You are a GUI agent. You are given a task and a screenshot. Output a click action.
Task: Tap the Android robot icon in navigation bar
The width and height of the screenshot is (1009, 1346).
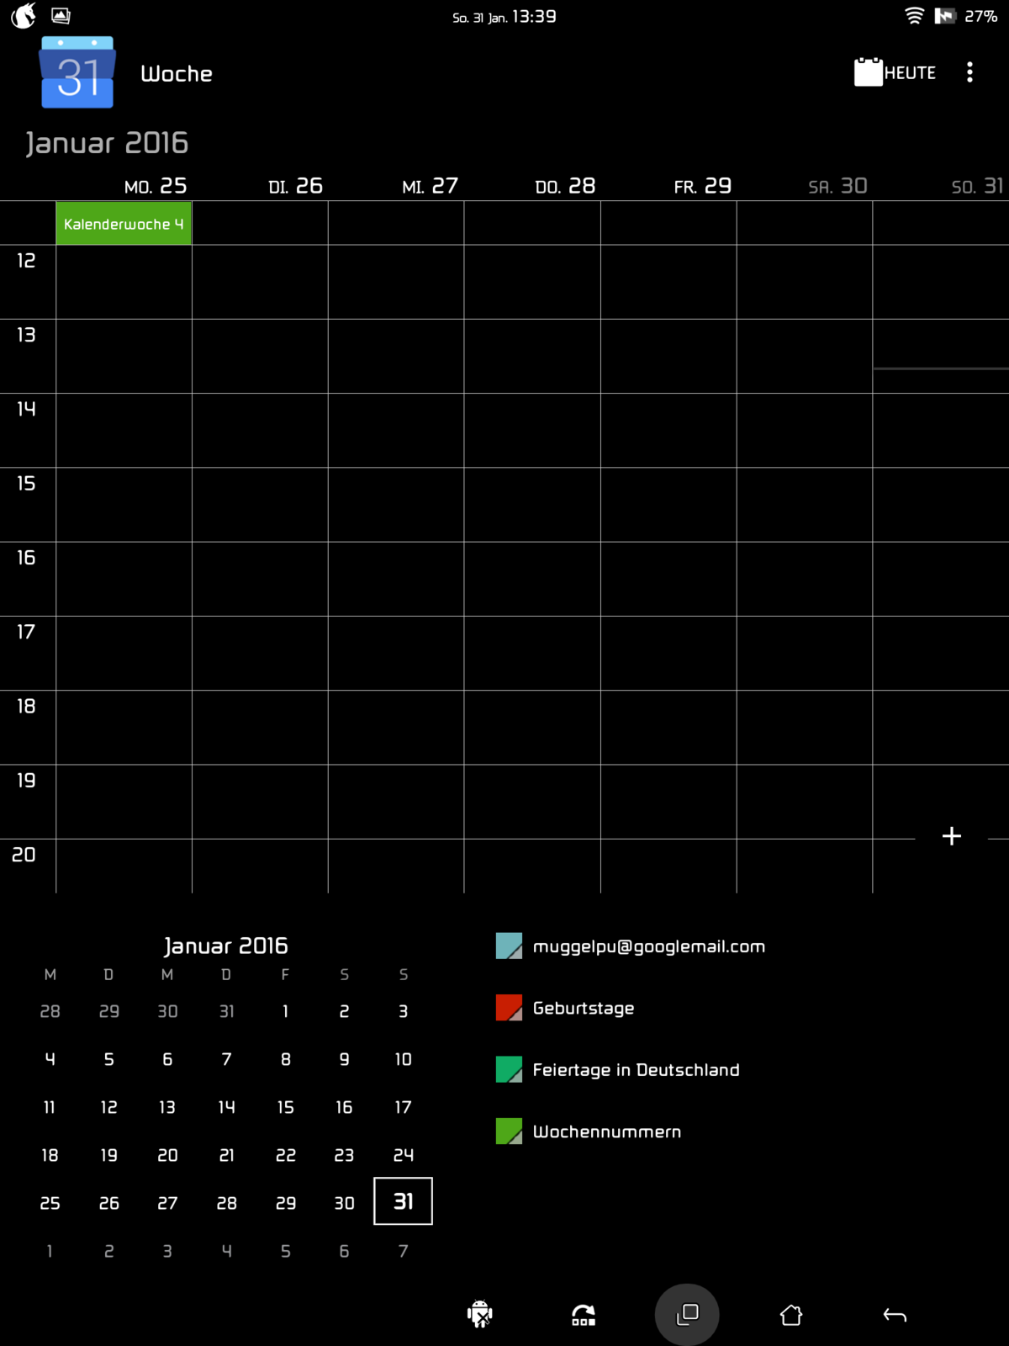(479, 1314)
